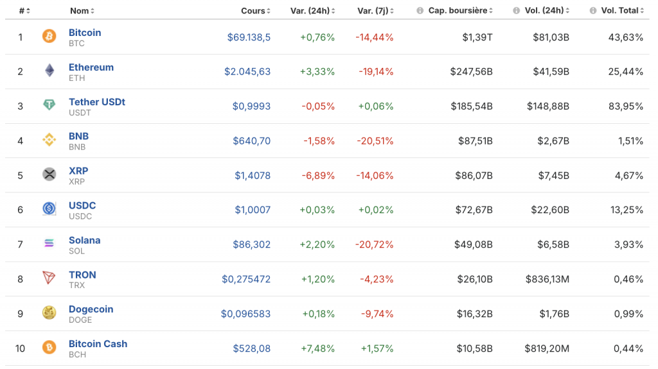Click the Dogecoin coin icon
The image size is (658, 369).
pyautogui.click(x=49, y=313)
